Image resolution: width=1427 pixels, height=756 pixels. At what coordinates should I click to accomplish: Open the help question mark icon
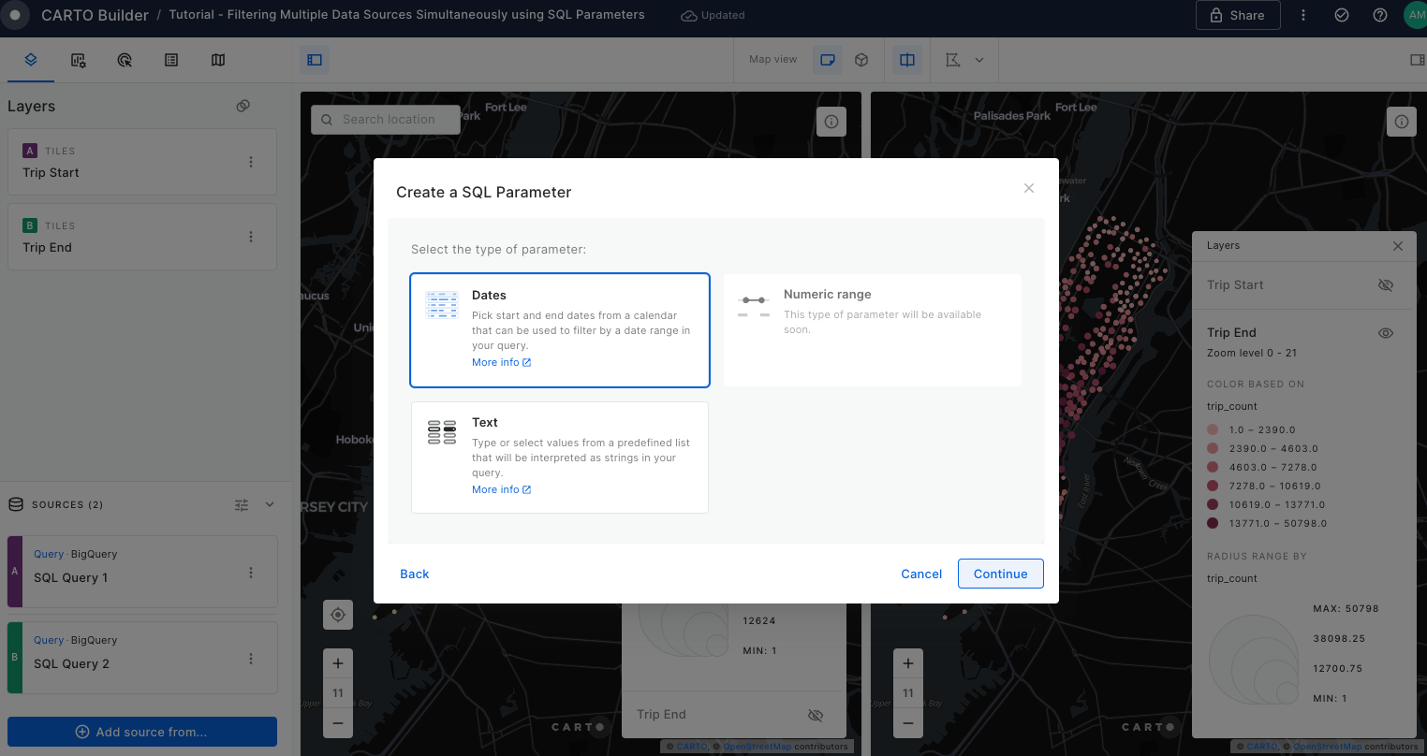click(x=1379, y=15)
